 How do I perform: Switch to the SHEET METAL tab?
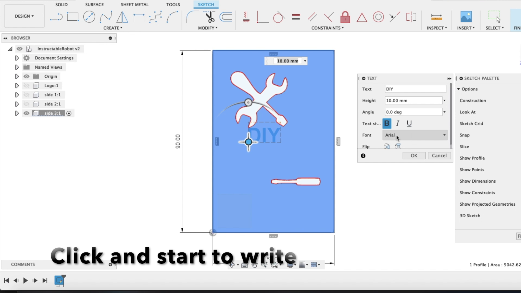click(135, 4)
